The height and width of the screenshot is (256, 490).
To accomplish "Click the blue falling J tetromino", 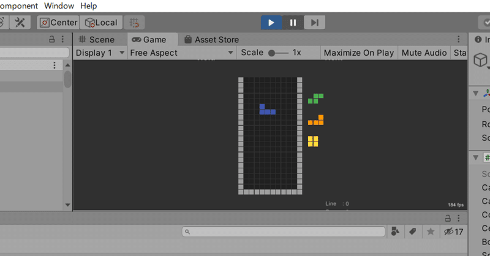I will pos(268,110).
